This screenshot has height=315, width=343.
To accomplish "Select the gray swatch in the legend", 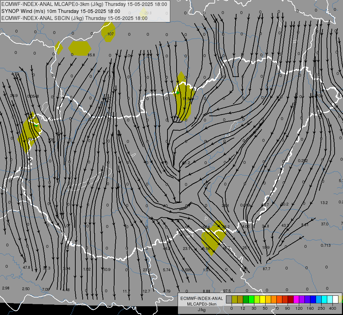I will point(229,300).
